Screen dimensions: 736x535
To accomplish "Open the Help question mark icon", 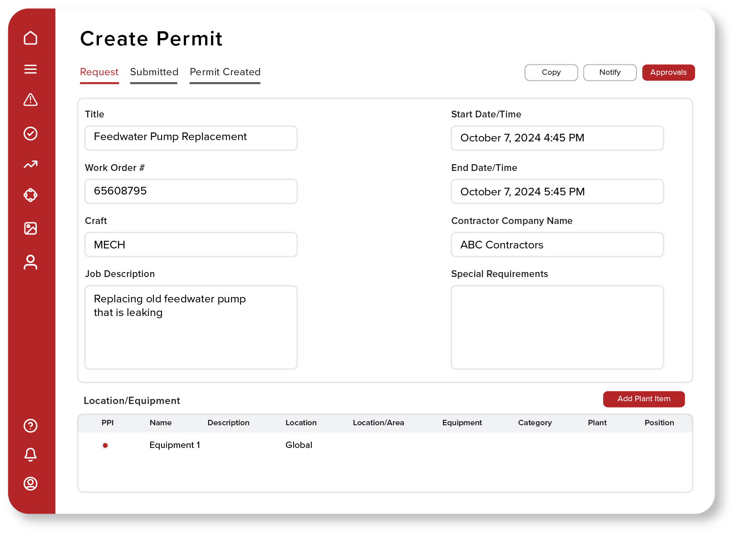I will pos(30,426).
